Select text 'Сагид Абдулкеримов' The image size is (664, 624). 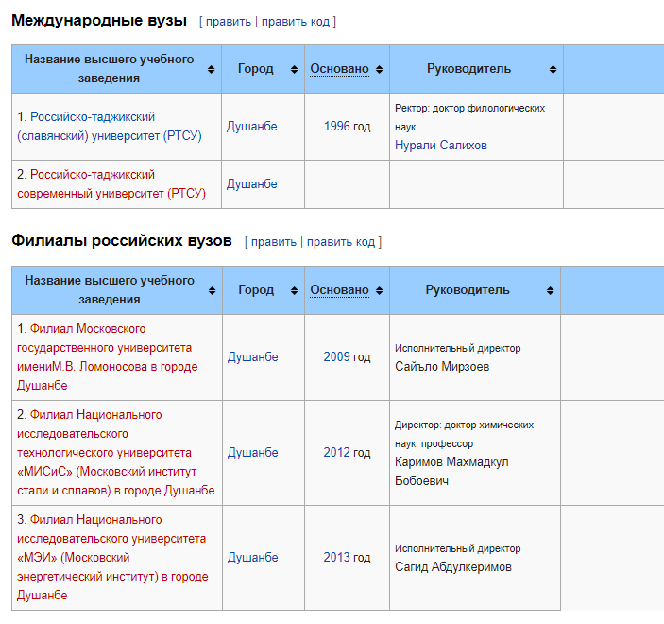453,566
